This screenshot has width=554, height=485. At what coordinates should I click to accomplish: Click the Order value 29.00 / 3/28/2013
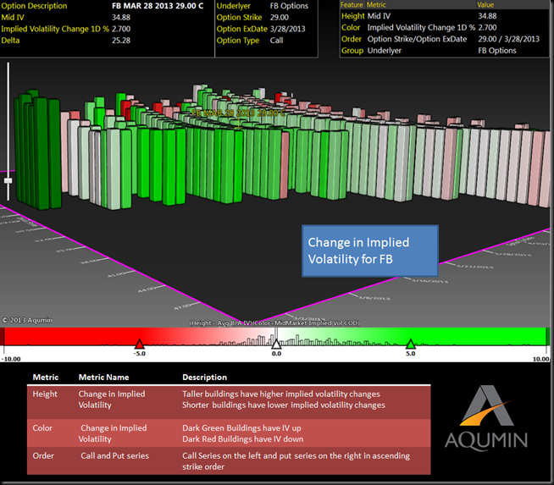click(509, 39)
